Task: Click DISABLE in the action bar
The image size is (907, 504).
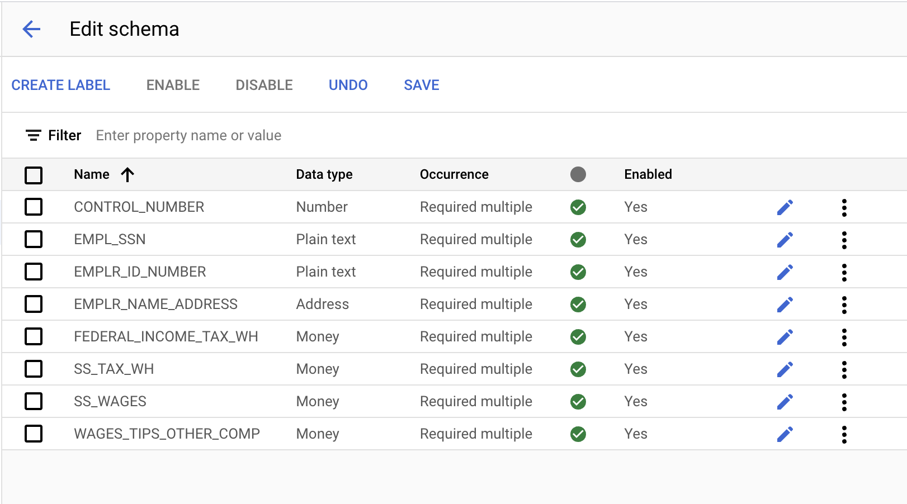Action: coord(263,85)
